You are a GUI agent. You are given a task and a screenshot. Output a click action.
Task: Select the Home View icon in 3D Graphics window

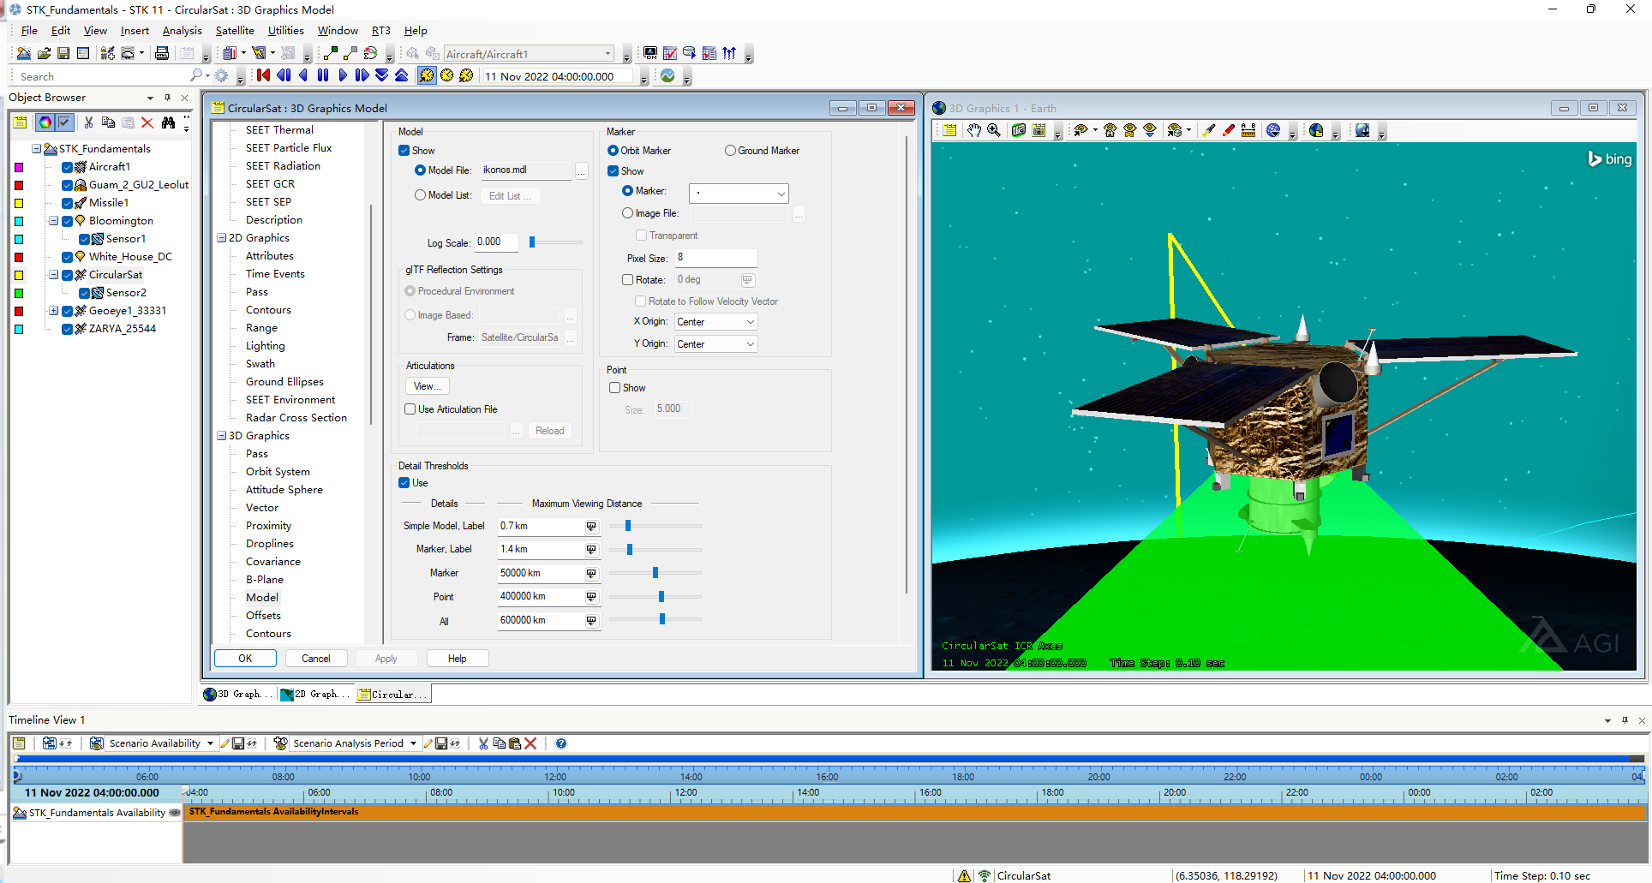coord(1110,130)
